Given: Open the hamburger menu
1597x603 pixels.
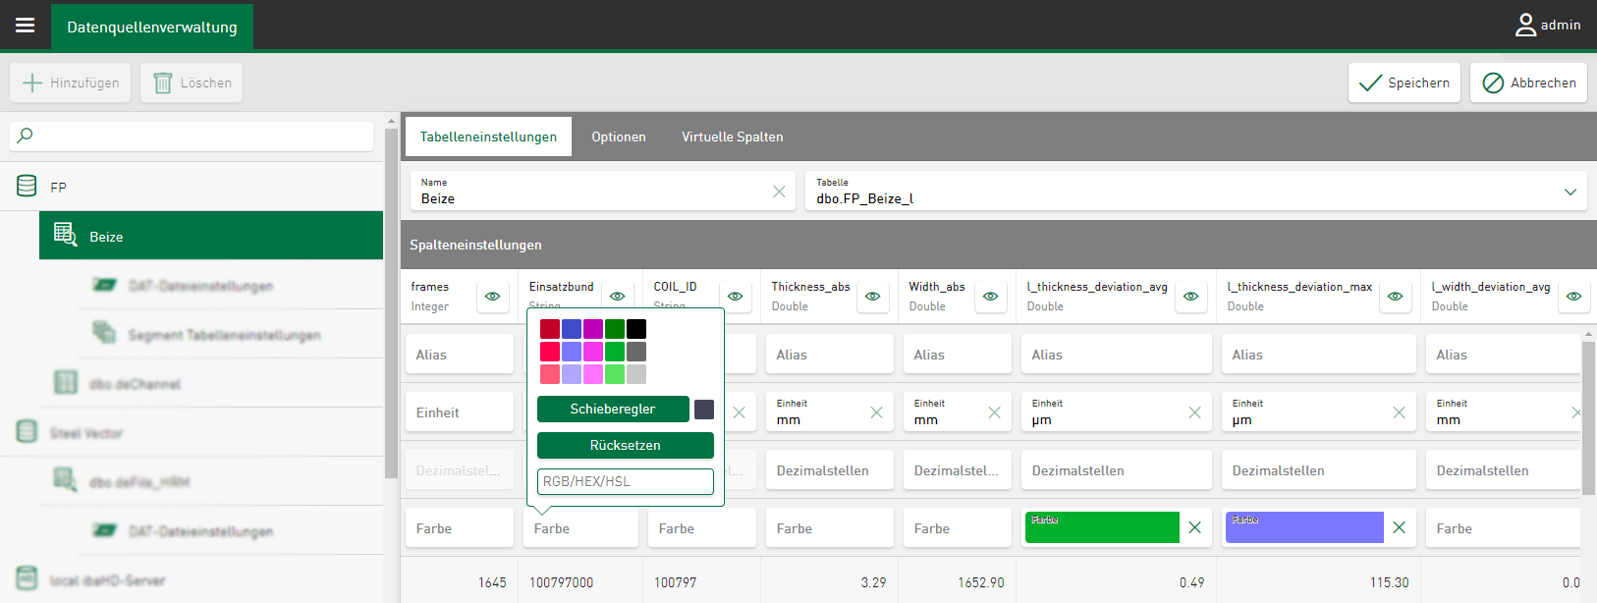Looking at the screenshot, I should [26, 26].
